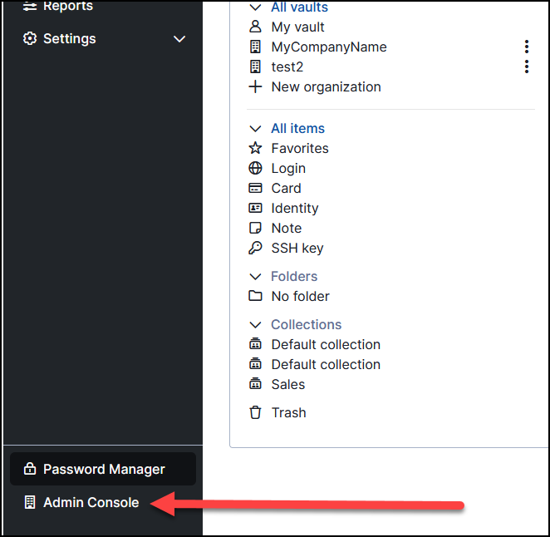The height and width of the screenshot is (537, 550).
Task: Switch to Admin Console
Action: click(x=91, y=503)
